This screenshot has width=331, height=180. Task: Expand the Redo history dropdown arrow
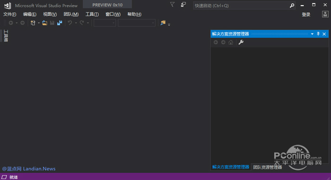pos(88,23)
